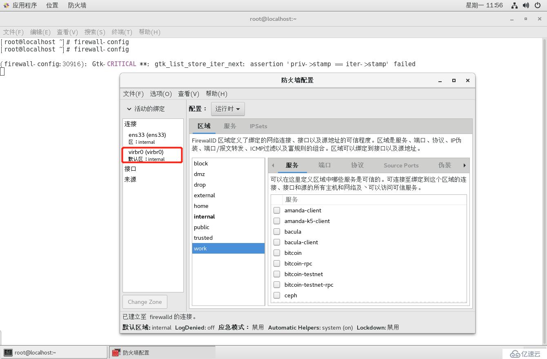The image size is (547, 359).
Task: Select the work zone
Action: tap(228, 248)
